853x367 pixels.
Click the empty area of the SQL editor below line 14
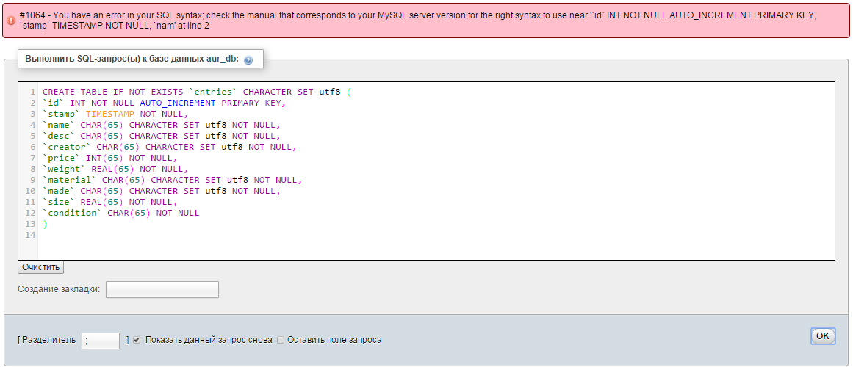[435, 249]
